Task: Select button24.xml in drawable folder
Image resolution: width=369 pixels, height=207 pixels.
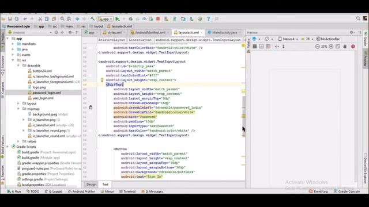Action: pos(42,71)
